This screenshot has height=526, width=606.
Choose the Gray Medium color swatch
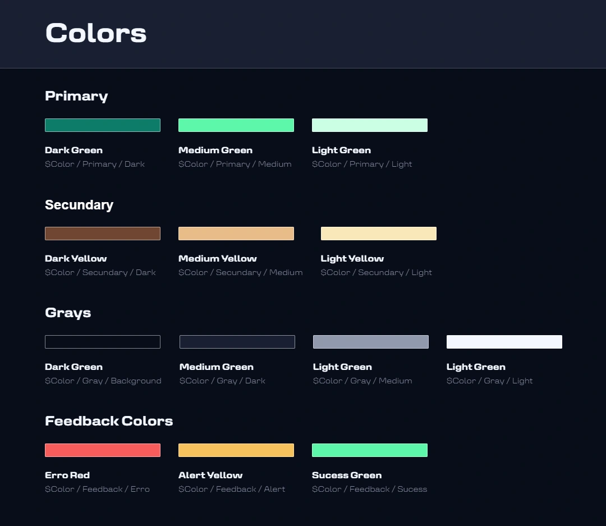pos(371,342)
